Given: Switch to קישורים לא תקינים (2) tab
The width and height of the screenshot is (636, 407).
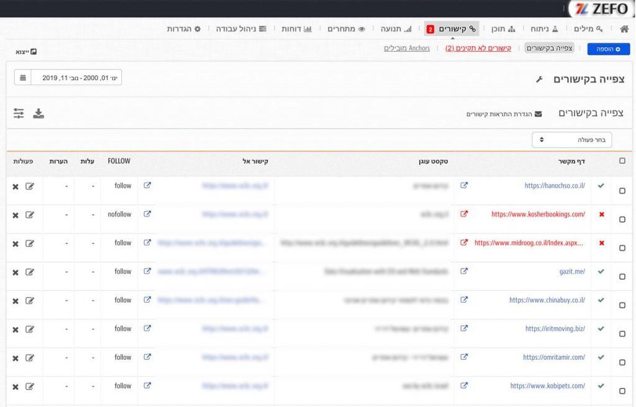Looking at the screenshot, I should (478, 48).
